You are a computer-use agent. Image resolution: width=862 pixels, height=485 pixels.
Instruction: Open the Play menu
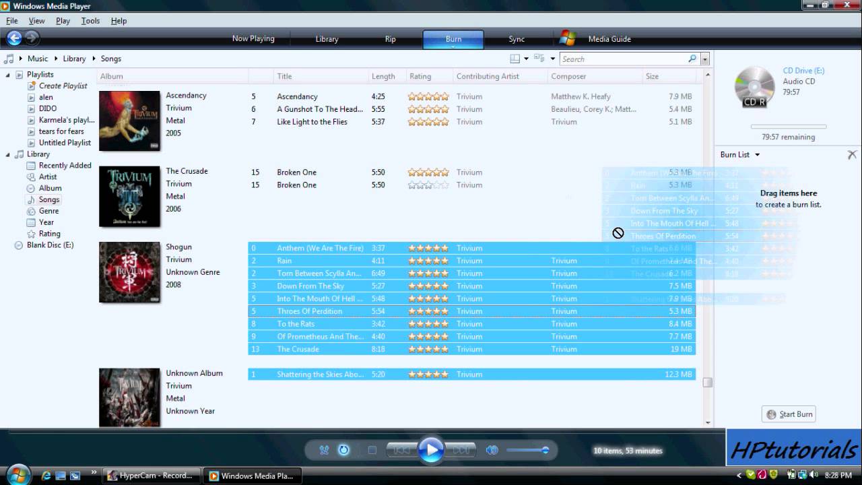63,21
